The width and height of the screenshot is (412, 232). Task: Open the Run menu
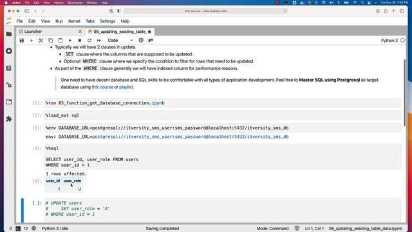coord(59,21)
